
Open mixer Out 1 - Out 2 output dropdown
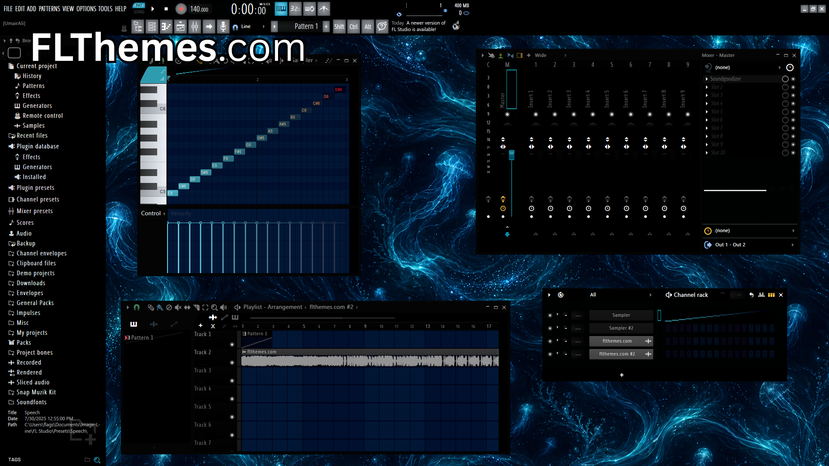pos(750,245)
